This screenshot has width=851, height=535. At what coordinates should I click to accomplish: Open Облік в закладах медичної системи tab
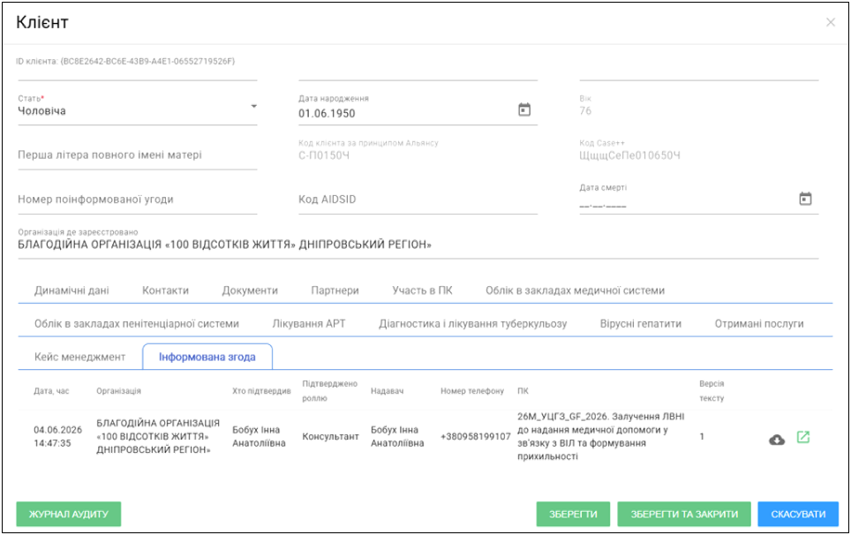575,290
